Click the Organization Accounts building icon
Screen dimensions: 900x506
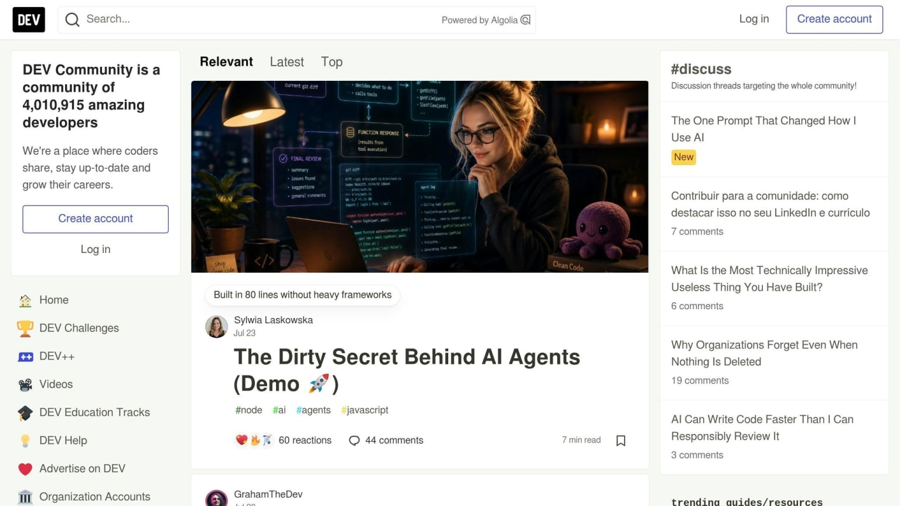25,497
